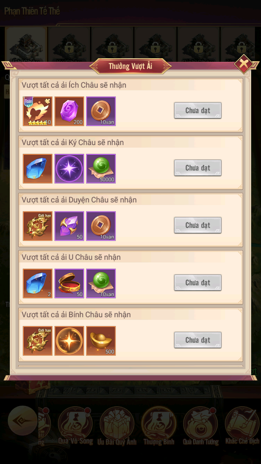Click Chưa đạt button for Duyên Châu
This screenshot has width=261, height=464.
198,225
